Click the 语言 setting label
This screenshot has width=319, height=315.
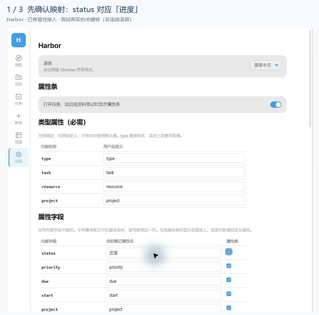(48, 63)
